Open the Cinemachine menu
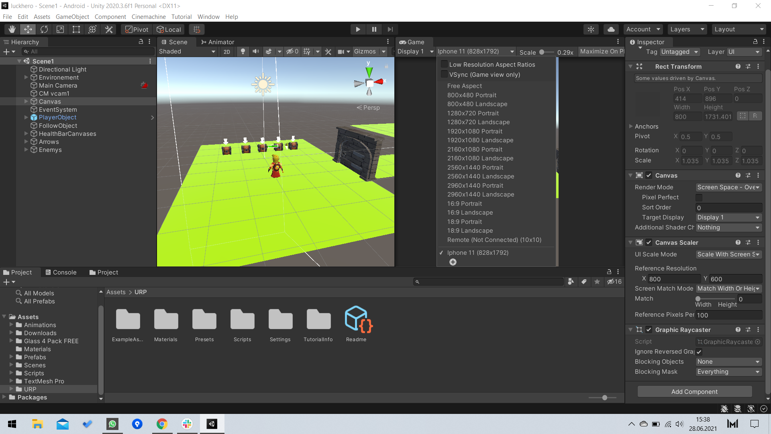The height and width of the screenshot is (434, 771). (x=149, y=17)
